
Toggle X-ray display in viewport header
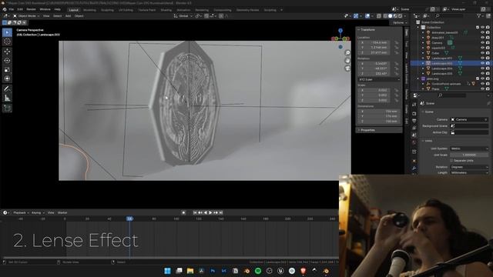379,15
